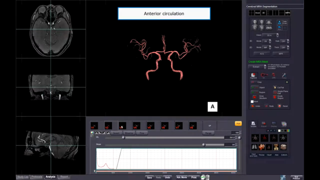320x180 pixels.
Task: Open the Other tab icon
Action: [284, 124]
